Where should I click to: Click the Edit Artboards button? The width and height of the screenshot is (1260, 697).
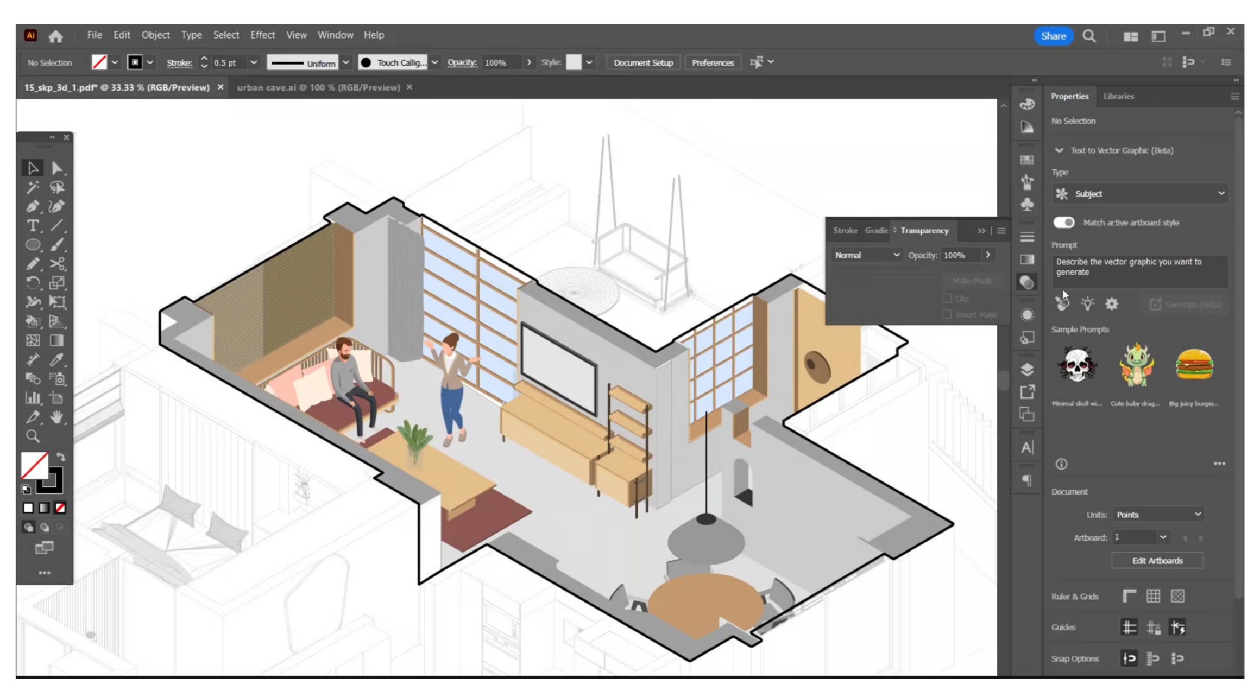pyautogui.click(x=1157, y=561)
